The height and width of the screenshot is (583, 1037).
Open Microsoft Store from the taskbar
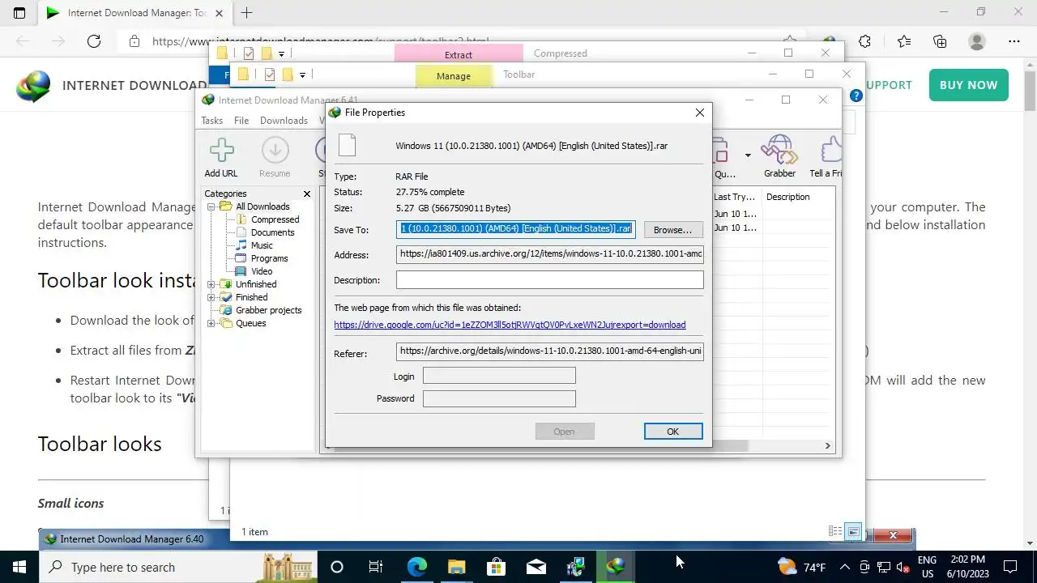tap(496, 567)
